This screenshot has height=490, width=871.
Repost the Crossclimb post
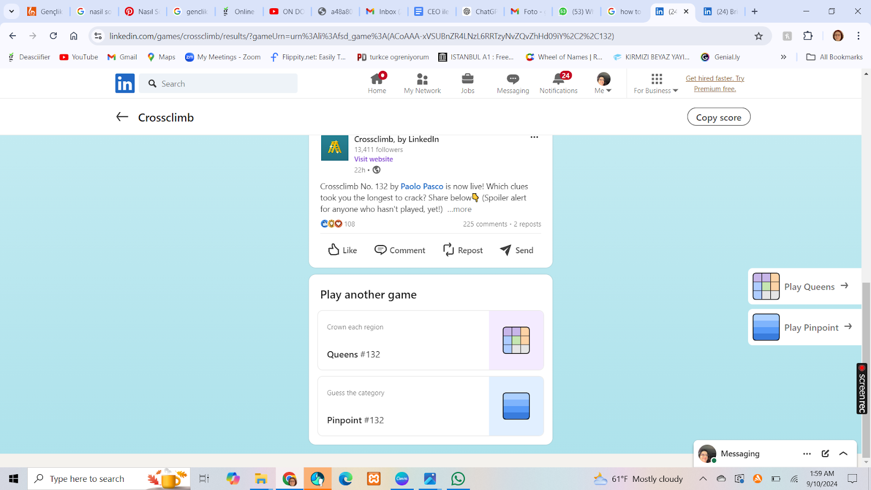pos(463,250)
